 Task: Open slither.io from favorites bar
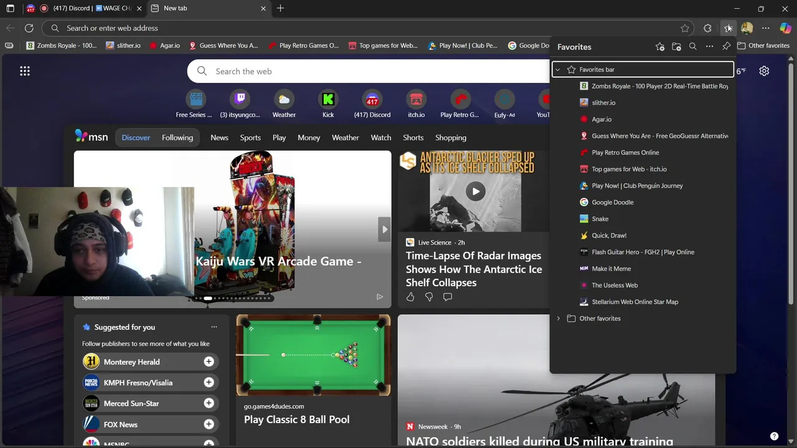123,45
